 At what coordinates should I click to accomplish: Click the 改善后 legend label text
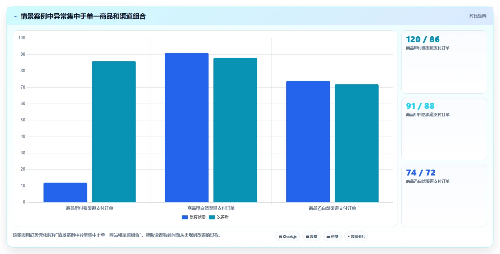coord(223,217)
